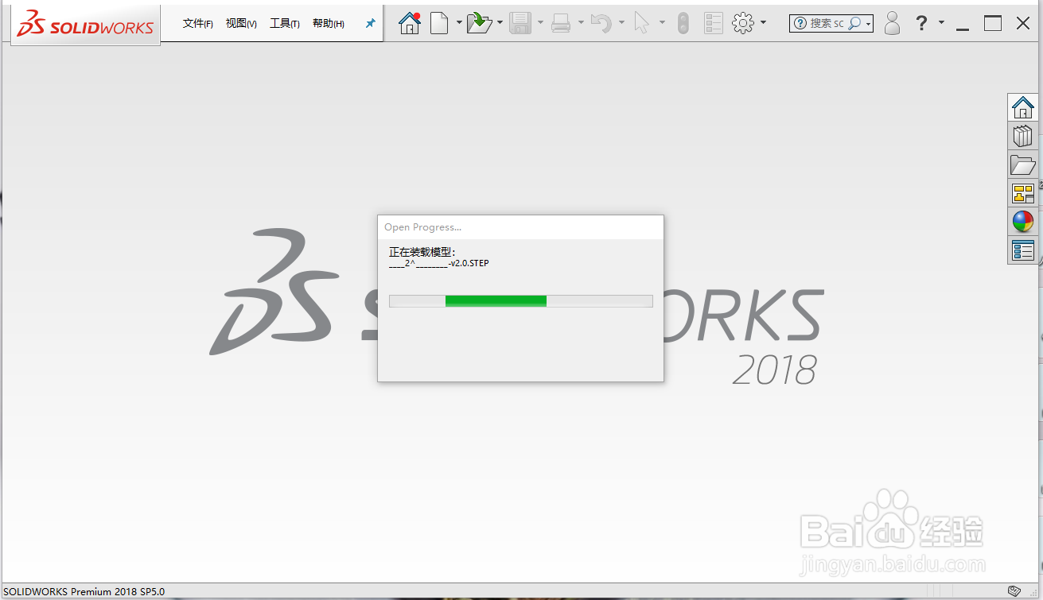This screenshot has height=600, width=1043.
Task: Expand the Open file dropdown arrow
Action: click(500, 22)
